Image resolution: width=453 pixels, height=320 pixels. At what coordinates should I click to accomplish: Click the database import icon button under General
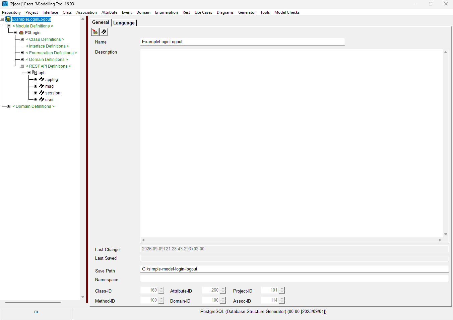[x=95, y=32]
